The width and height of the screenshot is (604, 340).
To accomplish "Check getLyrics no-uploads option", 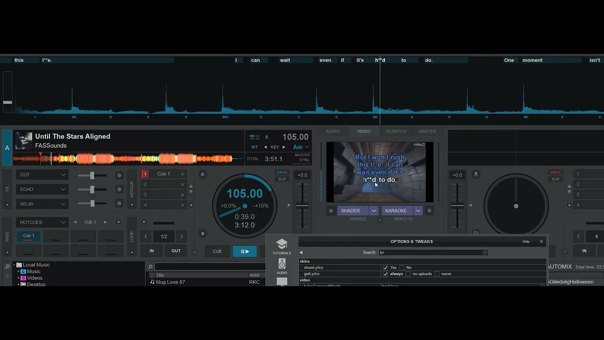I will 408,274.
